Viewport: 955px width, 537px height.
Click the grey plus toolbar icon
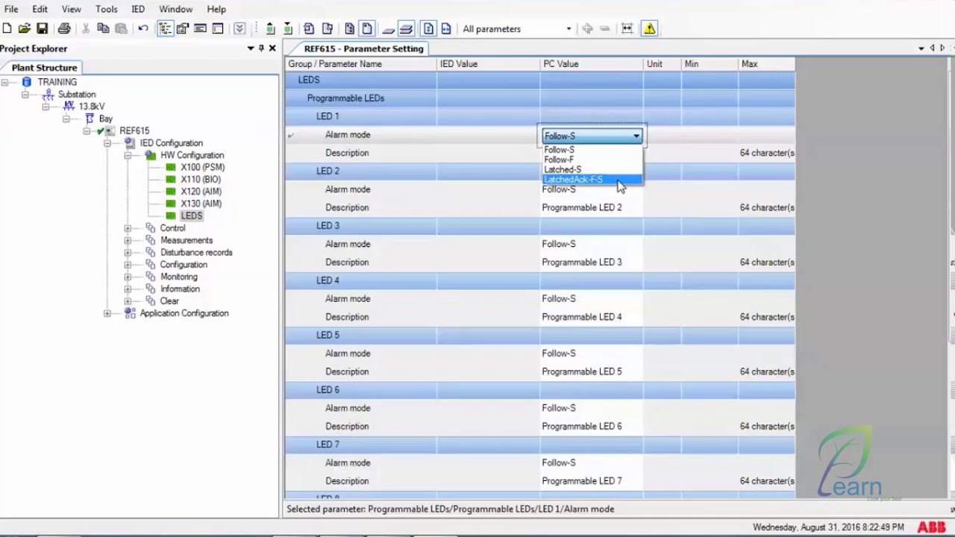pos(587,28)
